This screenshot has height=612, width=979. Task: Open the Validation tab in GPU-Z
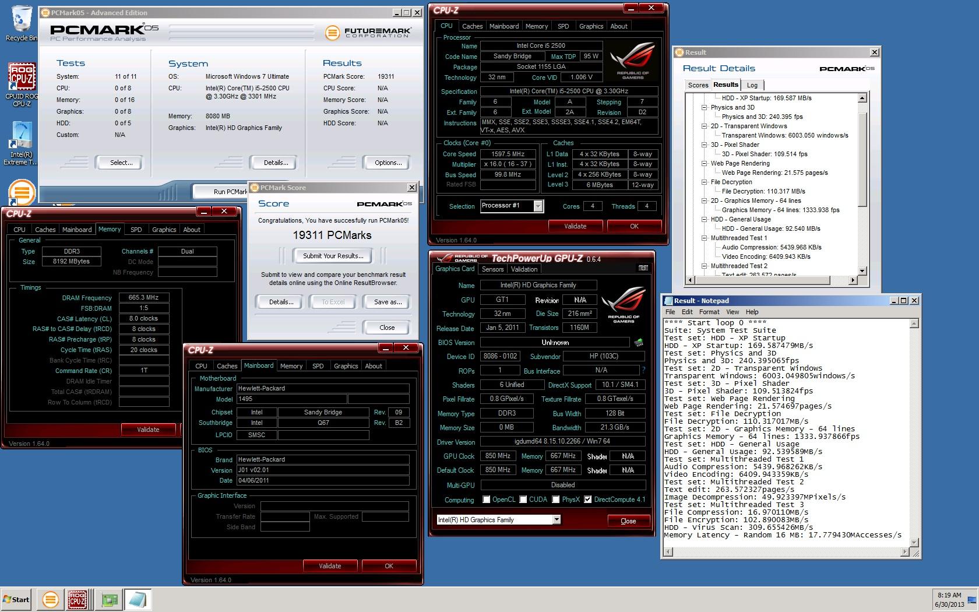pyautogui.click(x=524, y=269)
